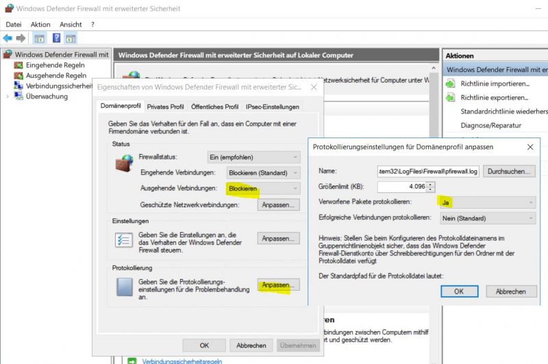Click green arrow icon beside Verbindungssicherheitsregeln
Image resolution: width=548 pixels, height=364 pixels.
[132, 361]
